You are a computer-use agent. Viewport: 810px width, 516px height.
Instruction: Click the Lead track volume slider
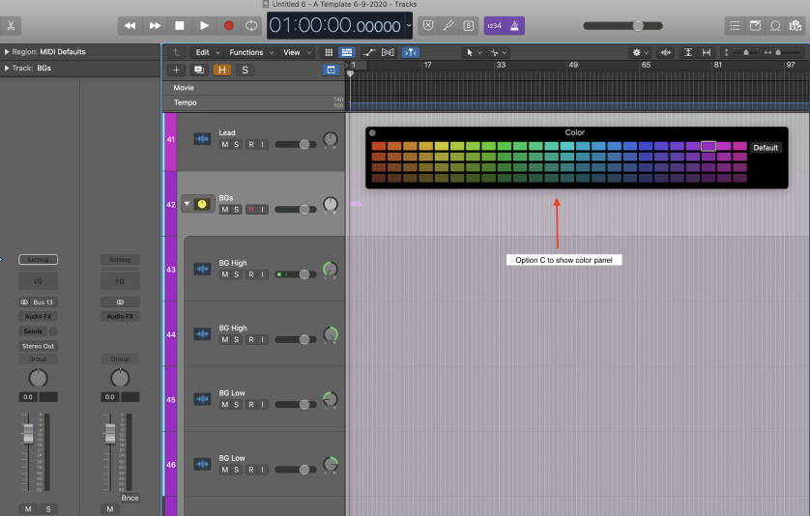[296, 145]
